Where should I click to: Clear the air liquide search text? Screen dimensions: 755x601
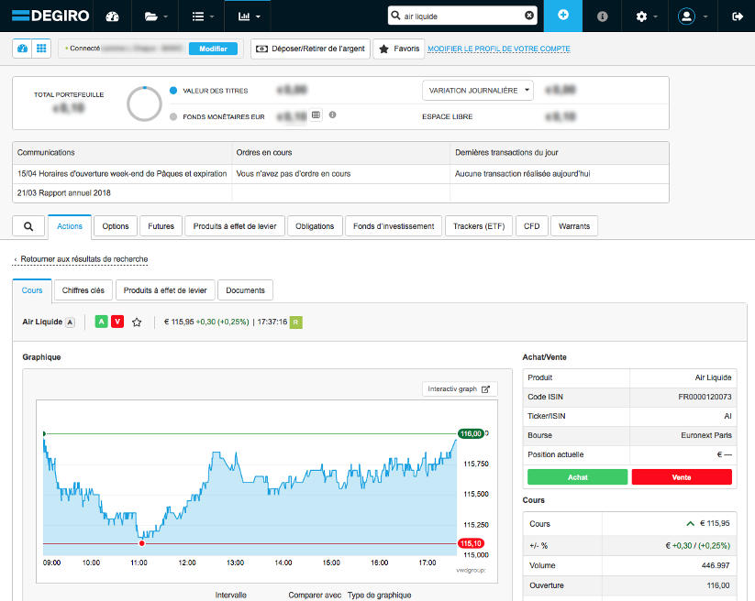(528, 16)
